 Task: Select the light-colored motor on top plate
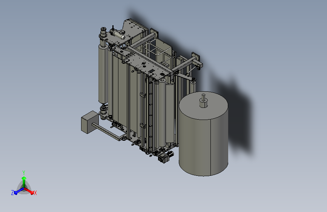tap(118, 34)
